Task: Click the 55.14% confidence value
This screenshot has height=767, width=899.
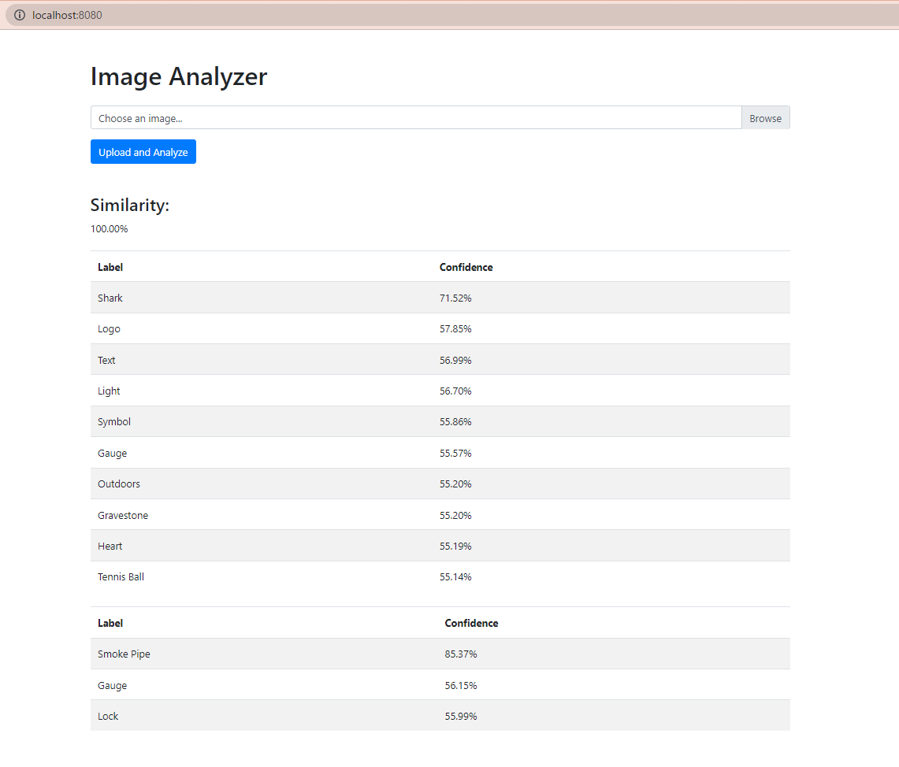Action: click(x=455, y=577)
